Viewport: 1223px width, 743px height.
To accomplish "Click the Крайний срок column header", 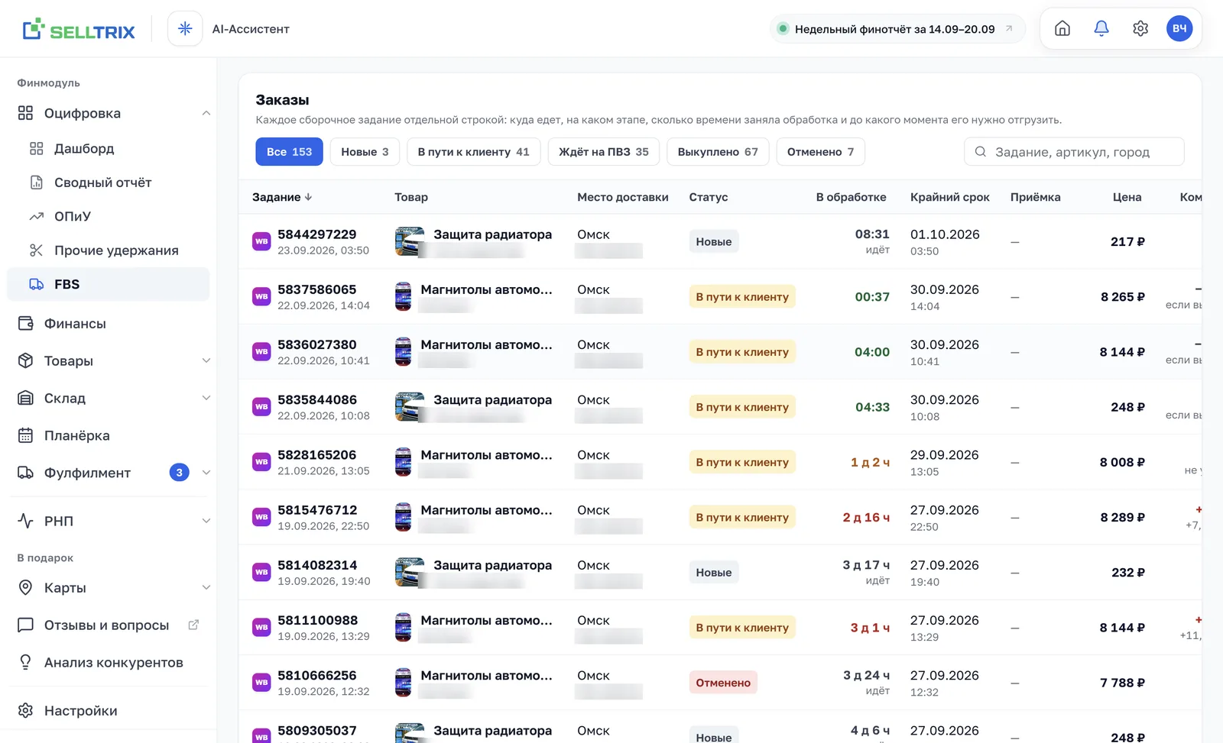I will pos(949,197).
